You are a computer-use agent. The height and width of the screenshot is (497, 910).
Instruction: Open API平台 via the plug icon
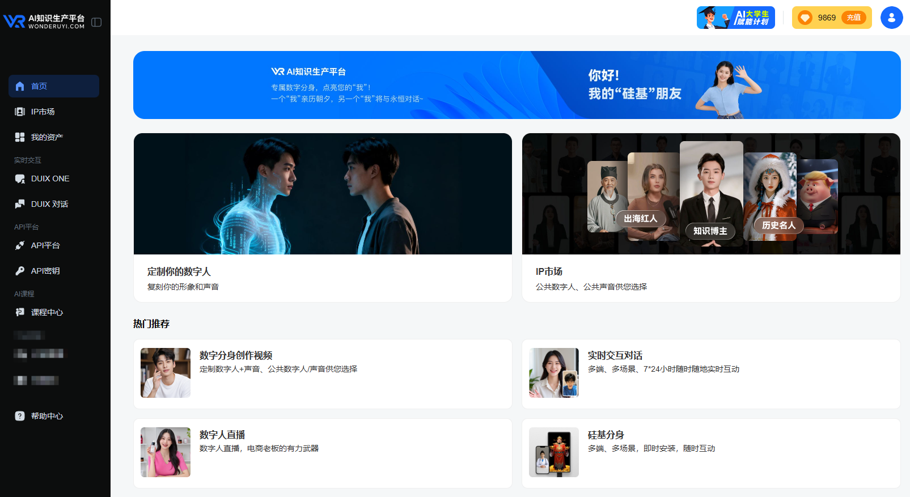[x=20, y=245]
